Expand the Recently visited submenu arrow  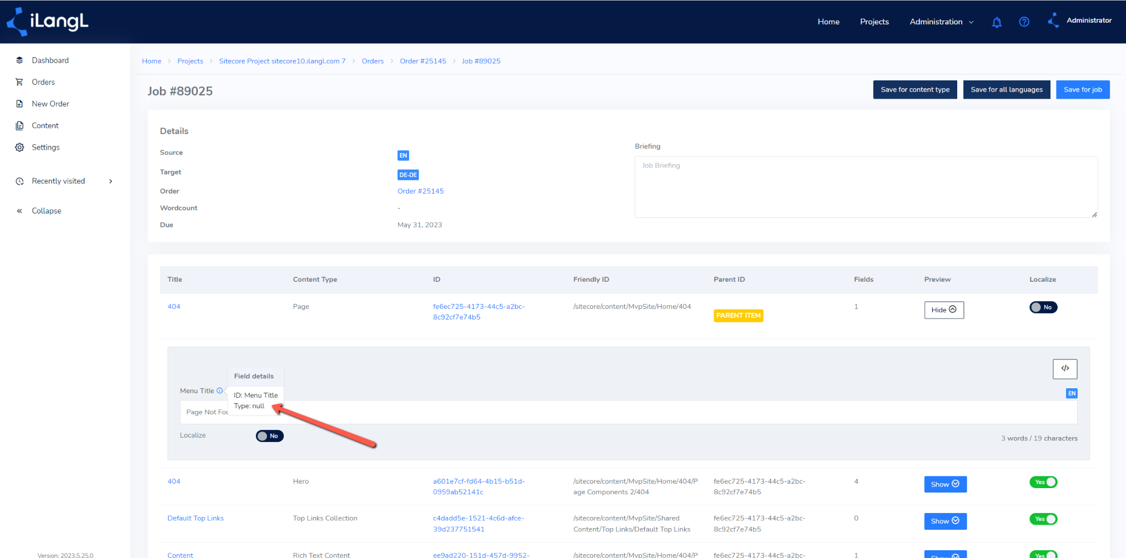click(x=110, y=181)
